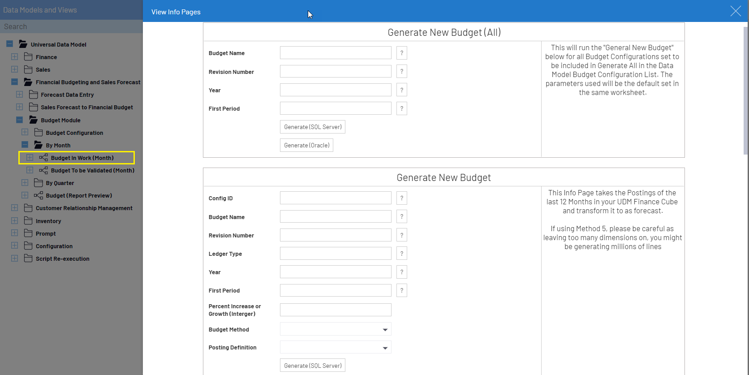
Task: Close the View Info Pages panel
Action: tap(735, 11)
